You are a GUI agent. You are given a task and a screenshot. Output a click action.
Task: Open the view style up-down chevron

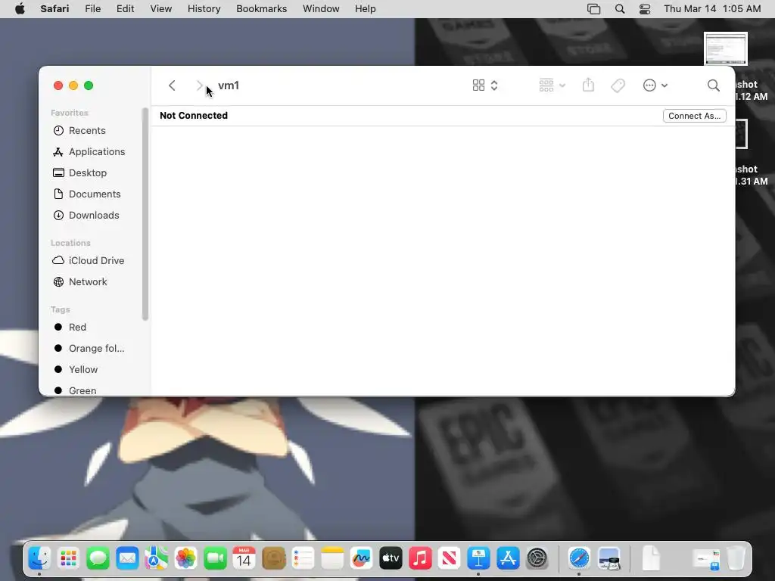point(494,85)
